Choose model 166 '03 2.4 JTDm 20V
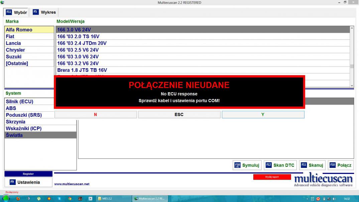 coord(203,43)
